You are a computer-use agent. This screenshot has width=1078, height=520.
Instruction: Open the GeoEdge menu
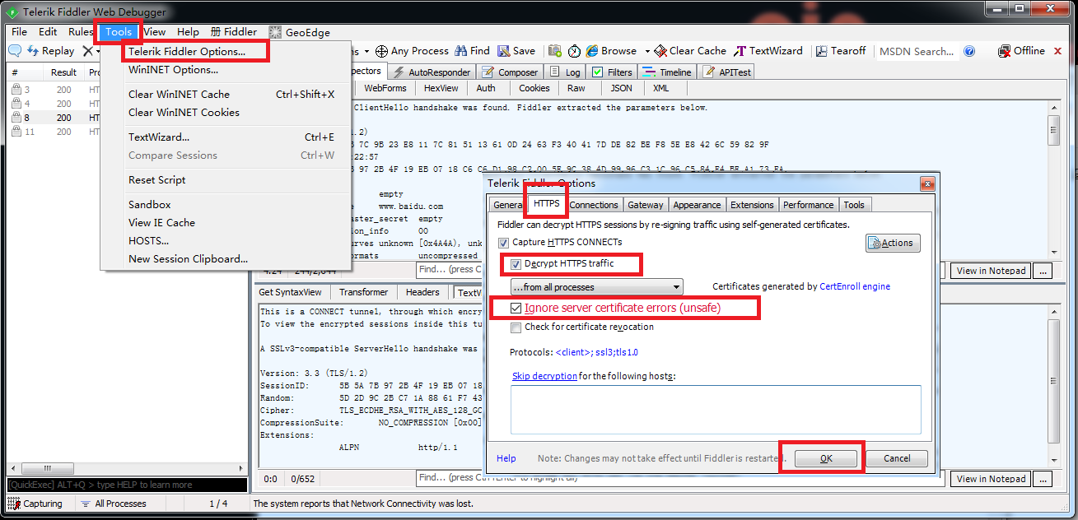pos(300,32)
